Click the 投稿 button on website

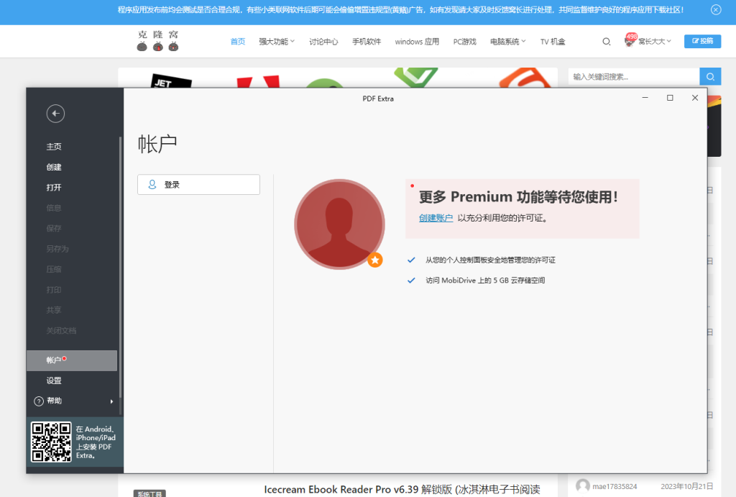point(702,41)
